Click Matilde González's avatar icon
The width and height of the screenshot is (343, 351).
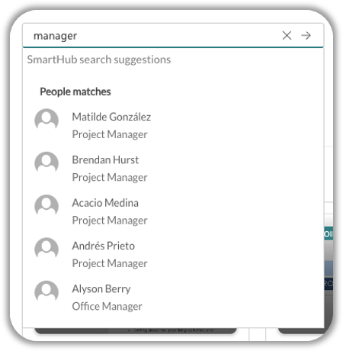[46, 119]
